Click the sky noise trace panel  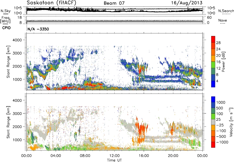114,11
